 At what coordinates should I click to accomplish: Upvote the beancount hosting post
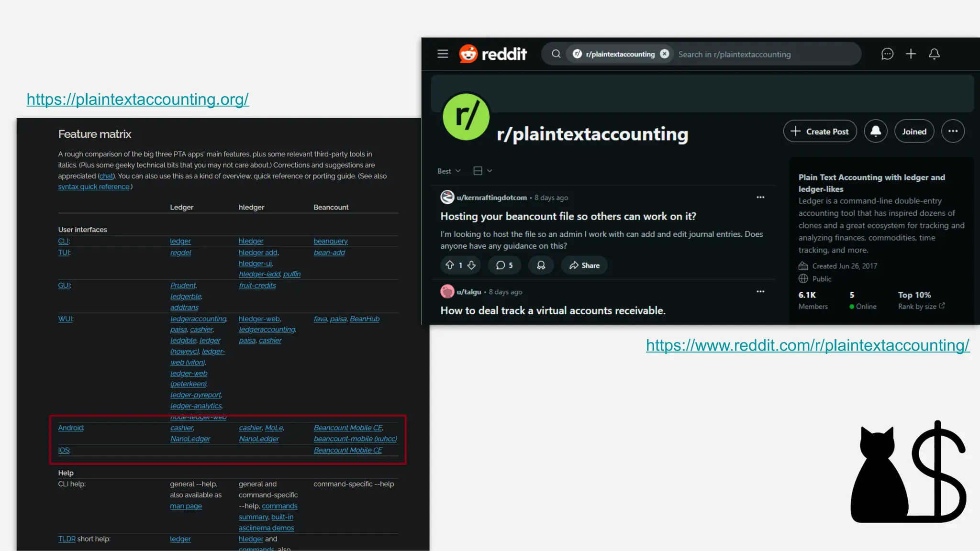(450, 265)
